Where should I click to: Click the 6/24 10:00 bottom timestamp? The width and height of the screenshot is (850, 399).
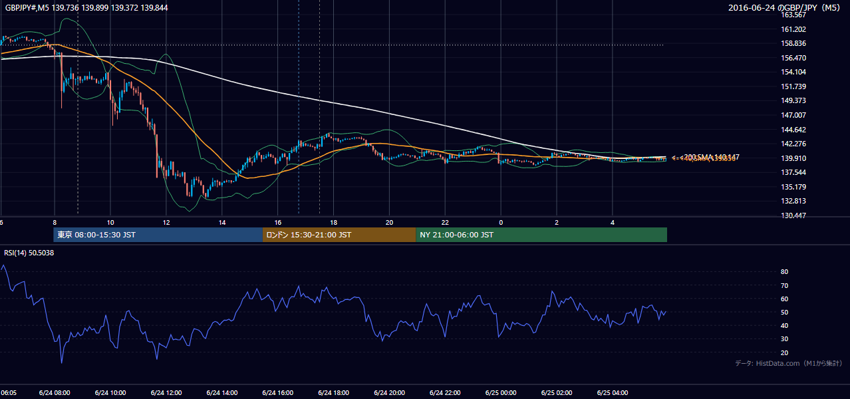coord(110,392)
